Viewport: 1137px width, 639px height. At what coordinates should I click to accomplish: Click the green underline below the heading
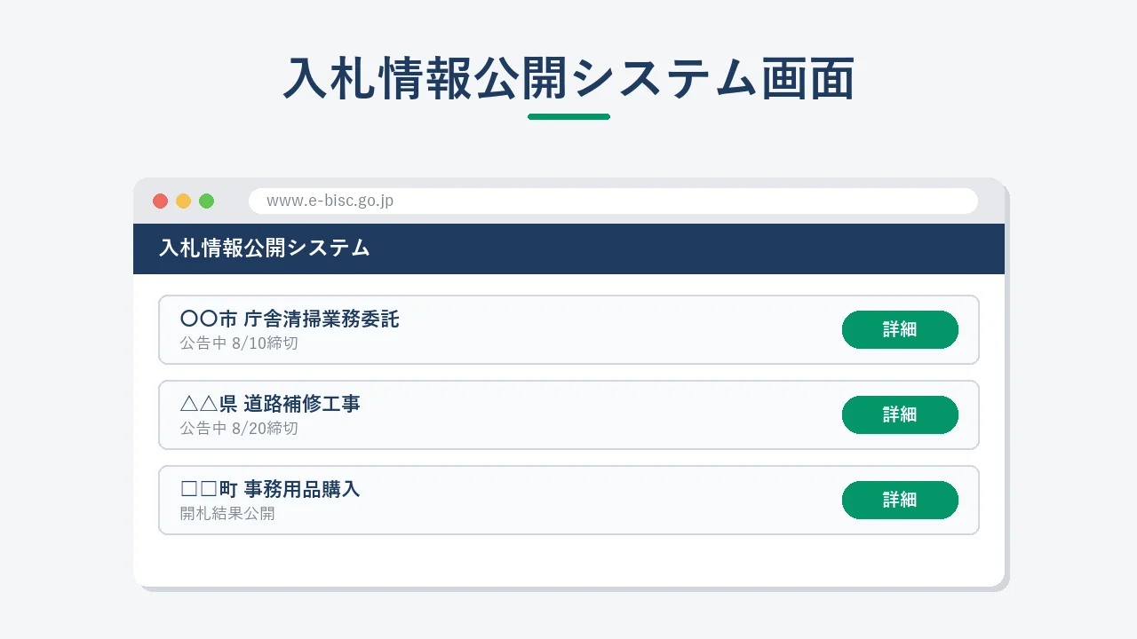click(568, 116)
